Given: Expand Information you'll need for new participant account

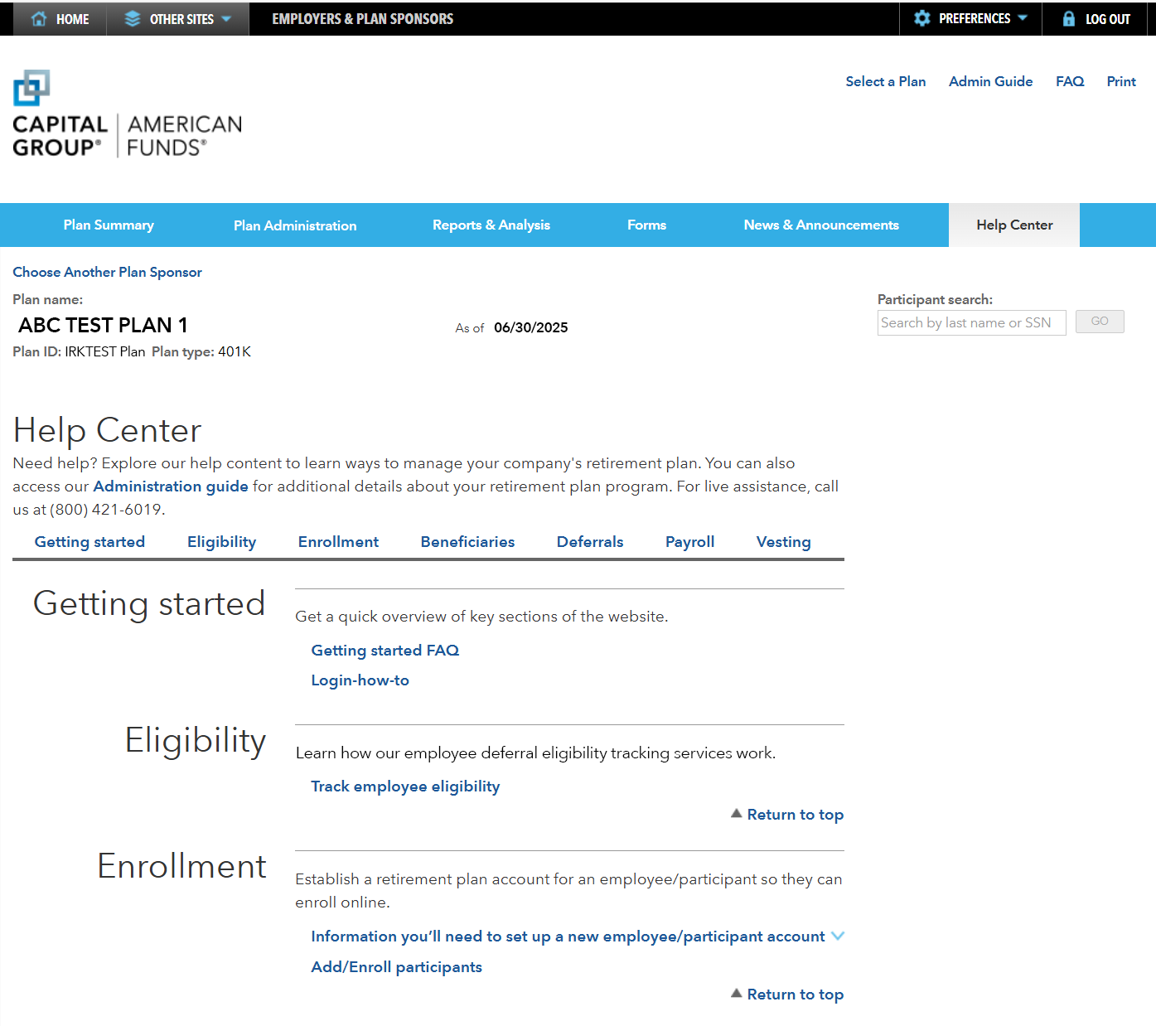Looking at the screenshot, I should pos(838,936).
